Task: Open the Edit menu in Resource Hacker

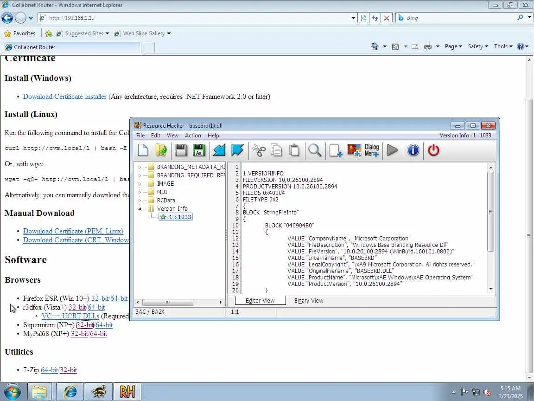Action: pyautogui.click(x=156, y=136)
